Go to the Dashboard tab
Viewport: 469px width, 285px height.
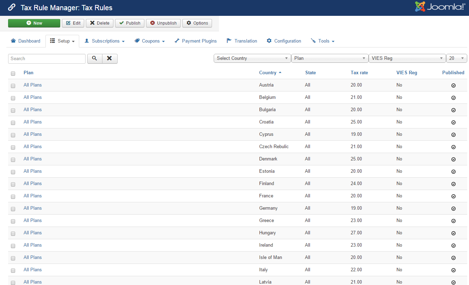pyautogui.click(x=26, y=41)
